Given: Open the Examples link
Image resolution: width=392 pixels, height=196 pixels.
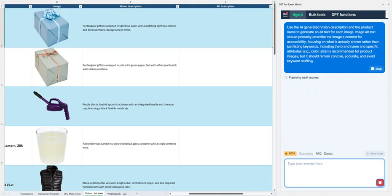Looking at the screenshot, I should 306,154.
